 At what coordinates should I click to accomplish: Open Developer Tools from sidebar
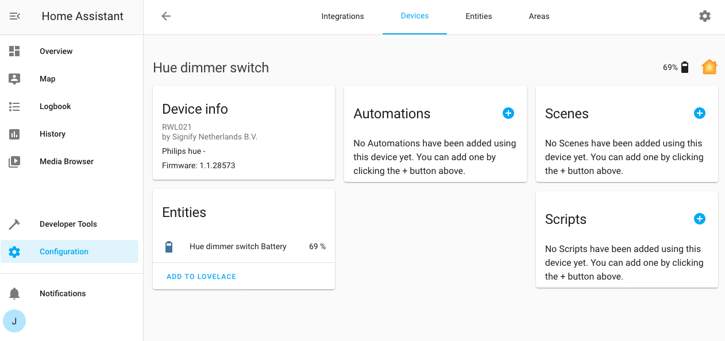pyautogui.click(x=68, y=224)
